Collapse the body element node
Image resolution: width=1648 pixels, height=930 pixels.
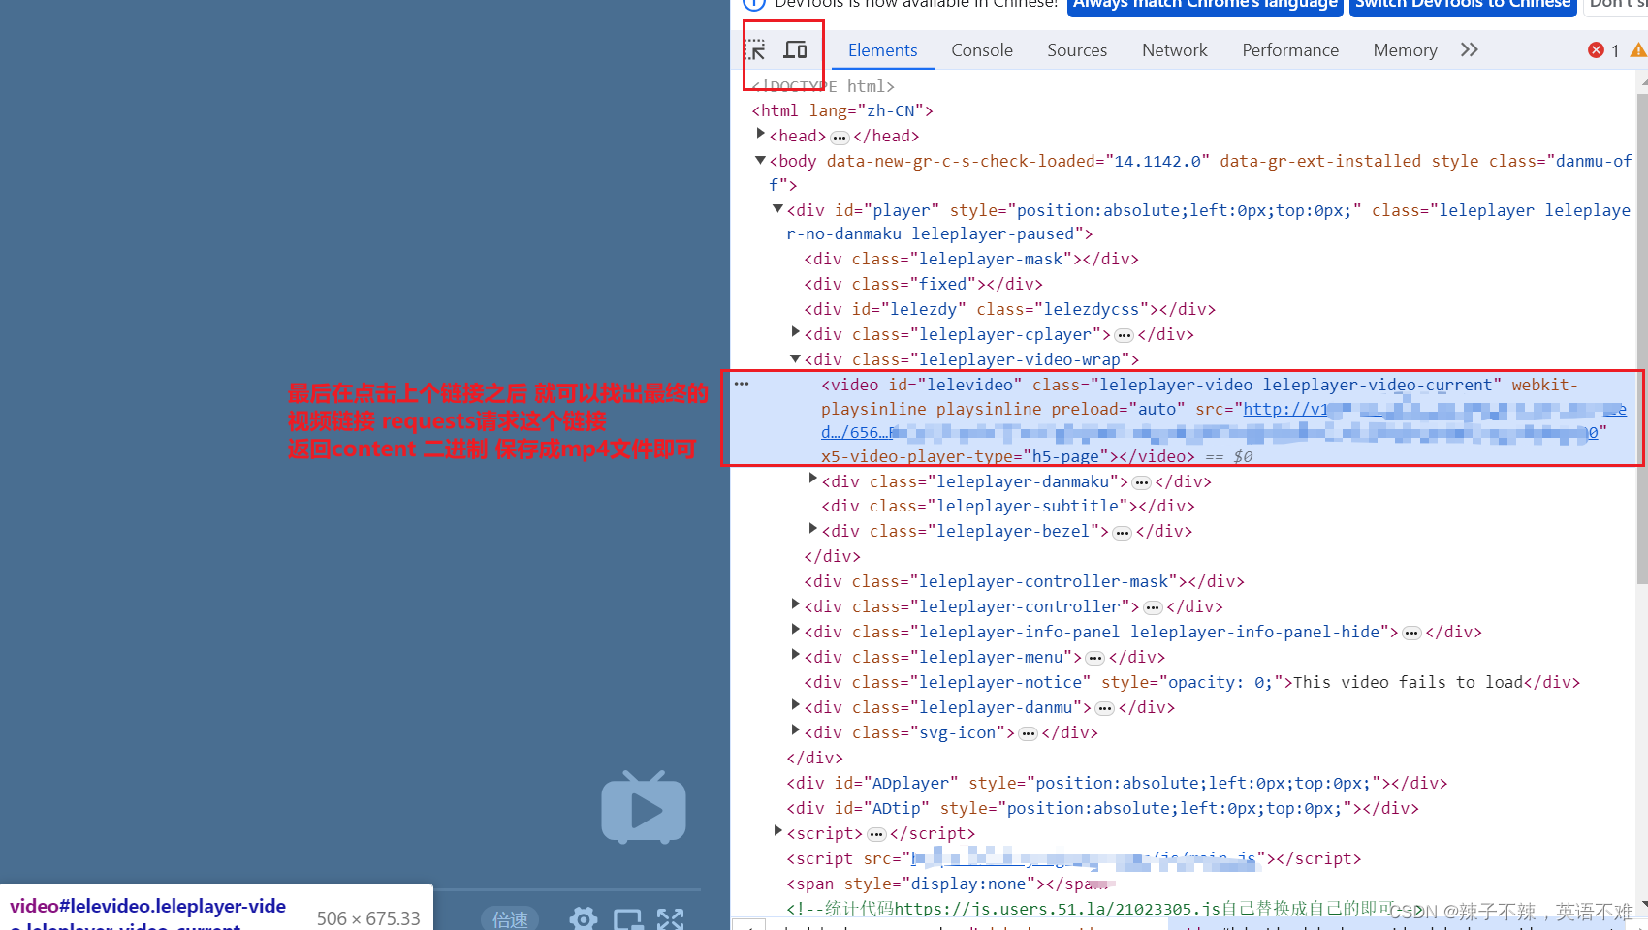(761, 160)
